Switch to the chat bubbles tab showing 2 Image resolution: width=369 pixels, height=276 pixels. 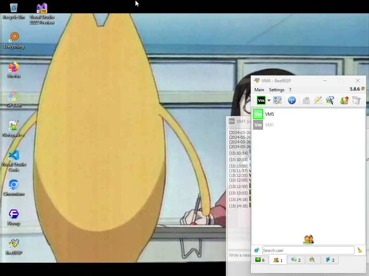pos(296,260)
